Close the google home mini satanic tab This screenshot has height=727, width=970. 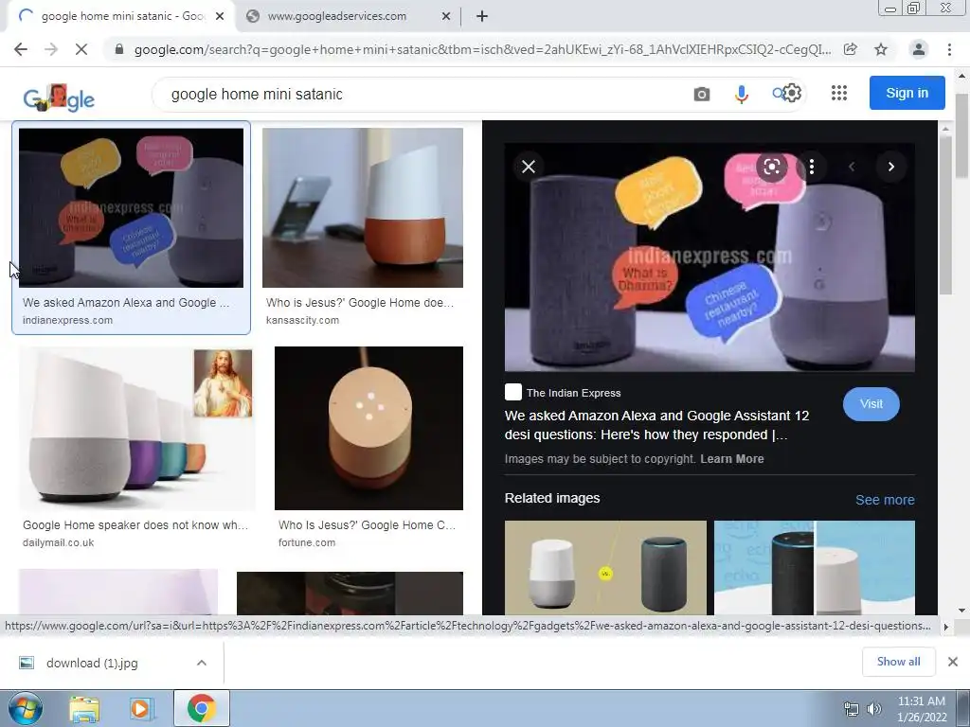(x=220, y=16)
